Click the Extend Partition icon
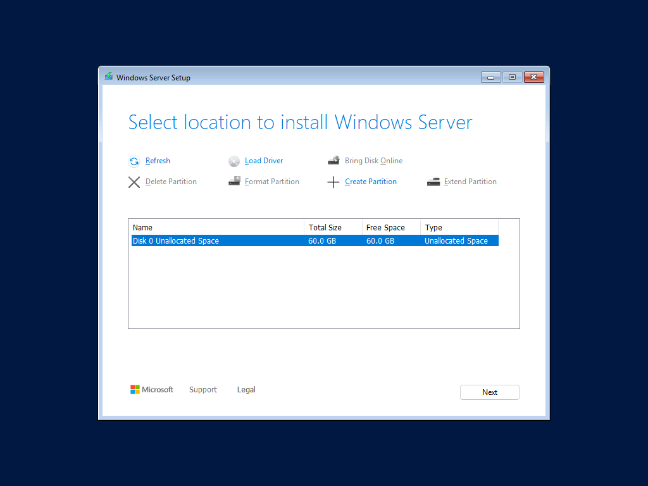Screen dimensions: 648x486 (x=433, y=182)
